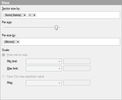Select From min to max radio button
The image size is (122, 100).
4,55
